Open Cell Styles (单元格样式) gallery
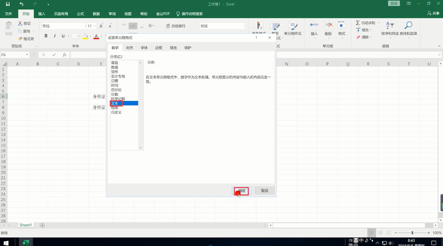Viewport: 443px width, 246px height. tap(293, 30)
